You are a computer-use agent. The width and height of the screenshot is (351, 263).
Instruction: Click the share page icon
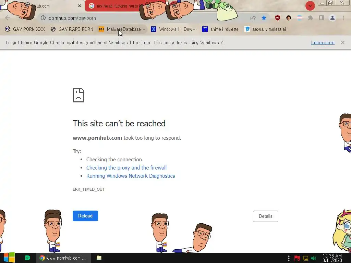click(253, 18)
